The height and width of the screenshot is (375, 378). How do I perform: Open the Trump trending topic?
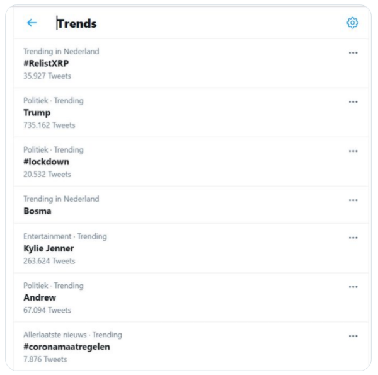(x=37, y=113)
